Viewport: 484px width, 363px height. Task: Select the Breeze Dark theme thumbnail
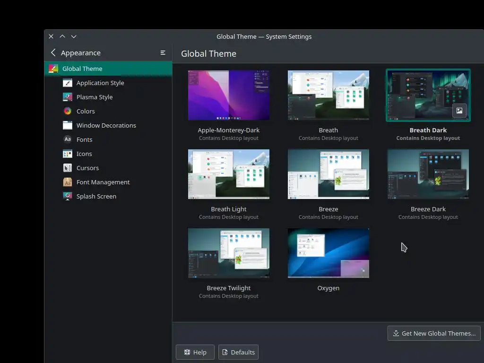[x=428, y=174]
